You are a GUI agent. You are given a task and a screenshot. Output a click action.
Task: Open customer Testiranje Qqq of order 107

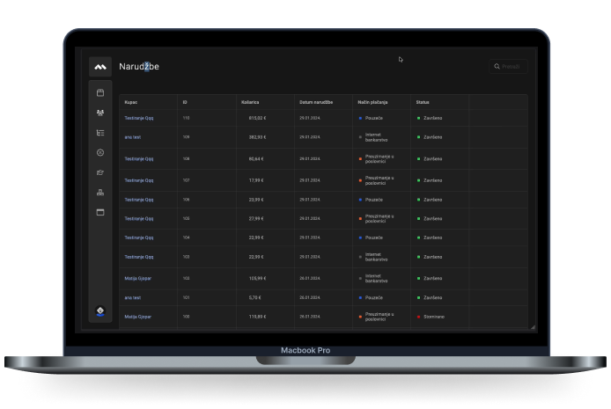[x=139, y=180]
